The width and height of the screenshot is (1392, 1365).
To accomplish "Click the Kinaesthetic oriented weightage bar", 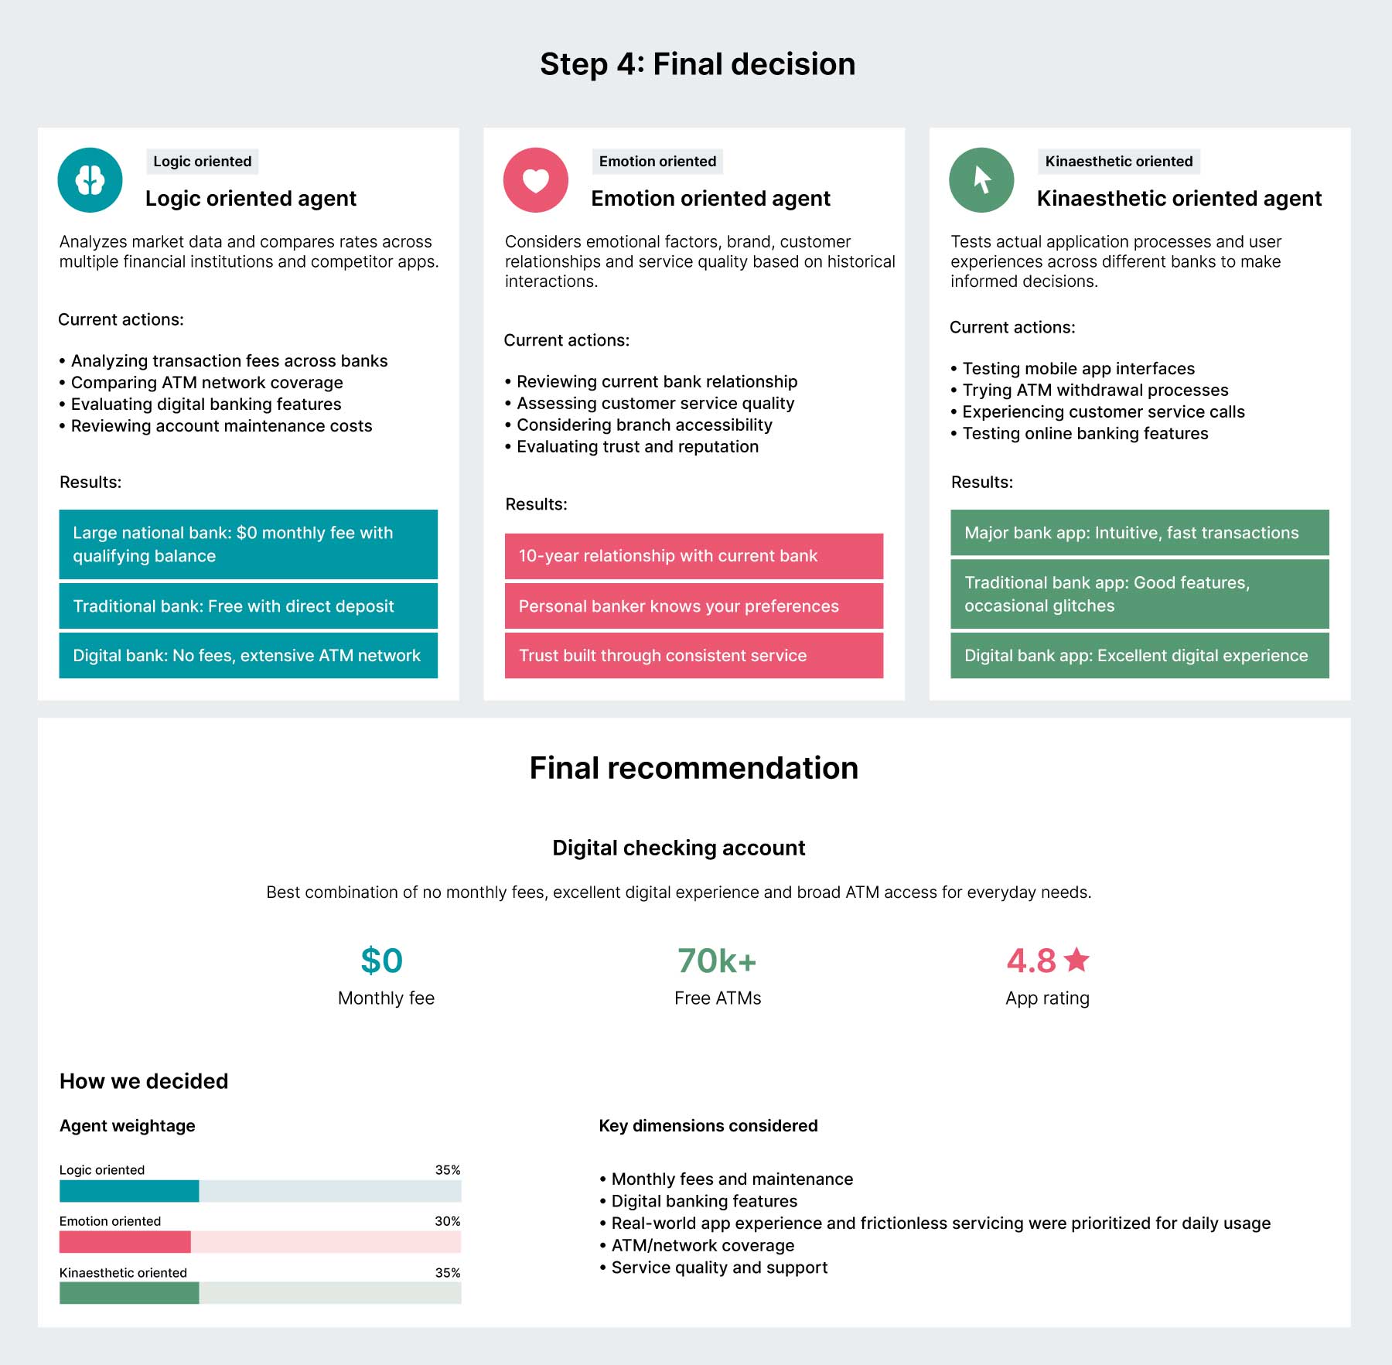I will tap(260, 1293).
